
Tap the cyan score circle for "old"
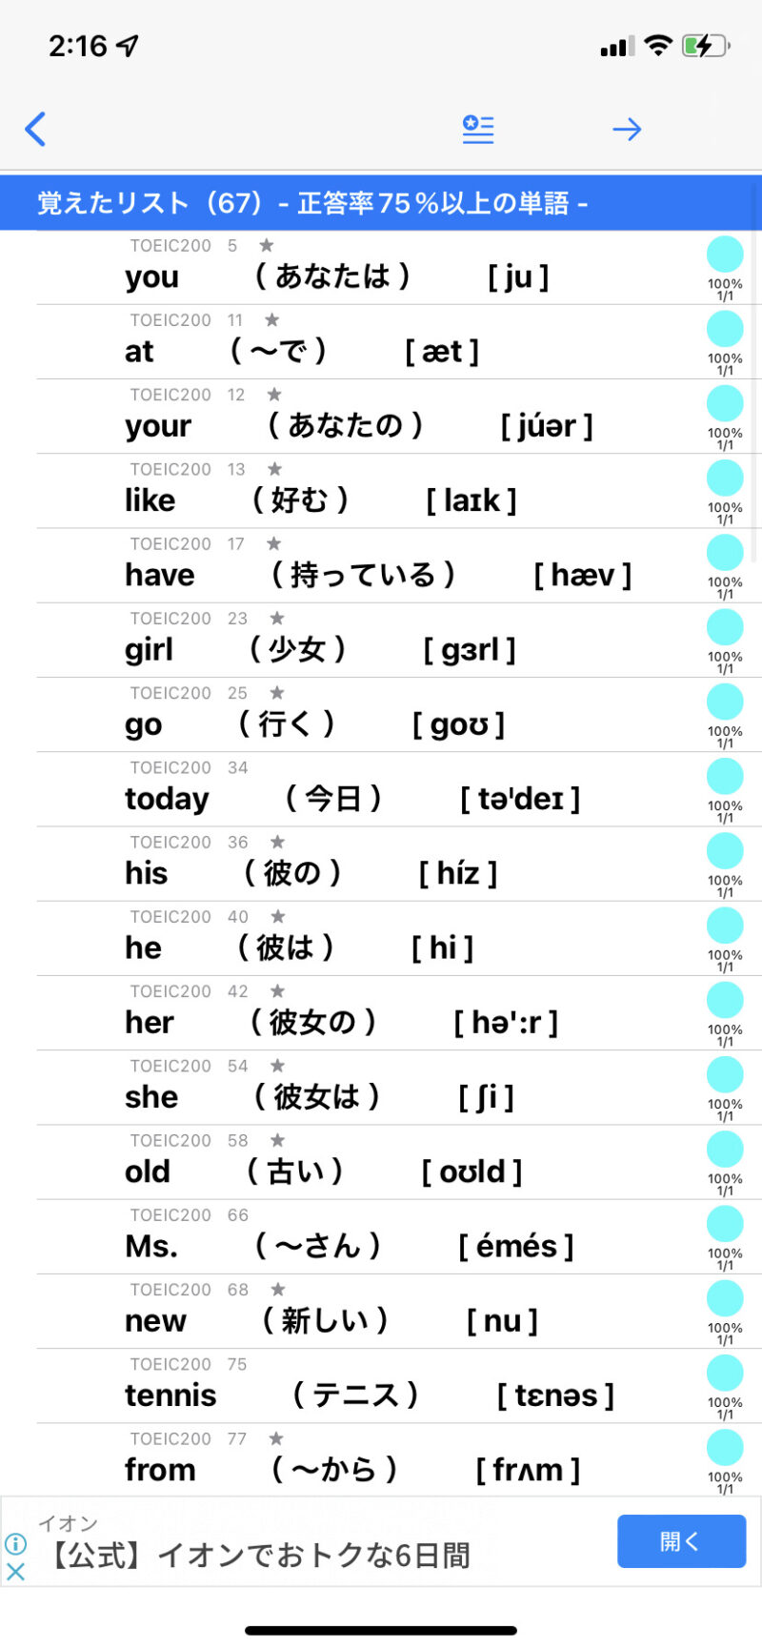(x=725, y=1150)
